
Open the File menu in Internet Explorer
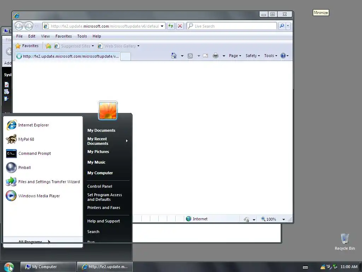[19, 36]
